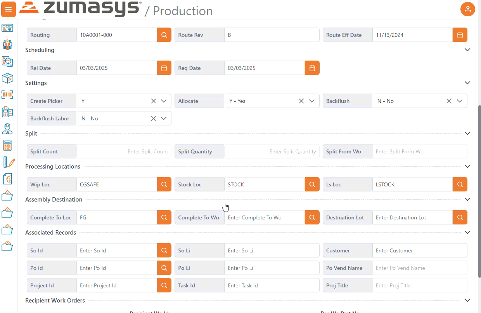Clear the Allocate field selection
481x313 pixels.
click(301, 101)
